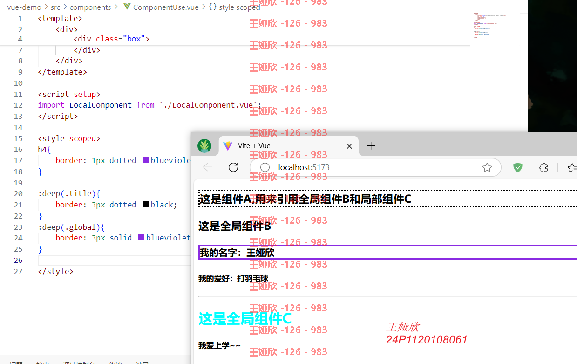
Task: Click the 我爱上学~~ text
Action: [219, 345]
